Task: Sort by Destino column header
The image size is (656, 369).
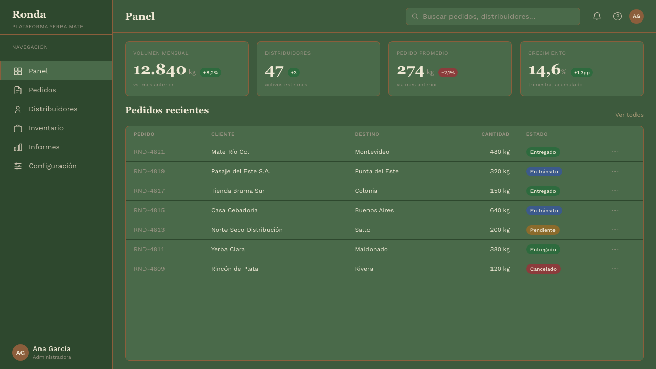Action: (x=367, y=134)
